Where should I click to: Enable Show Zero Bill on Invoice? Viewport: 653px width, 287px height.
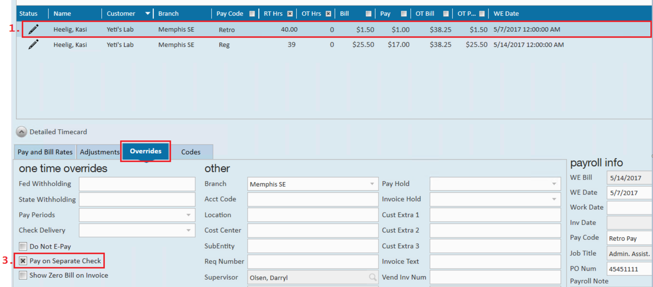point(23,275)
